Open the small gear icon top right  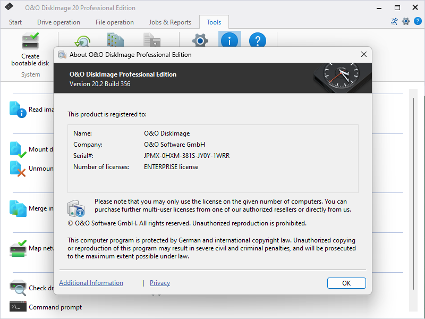pos(406,21)
